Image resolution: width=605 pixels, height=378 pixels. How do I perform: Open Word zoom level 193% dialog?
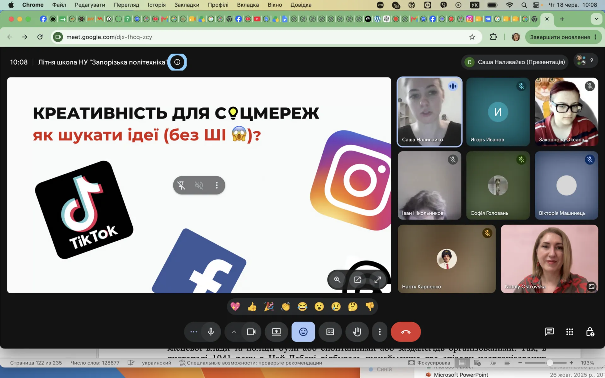587,363
